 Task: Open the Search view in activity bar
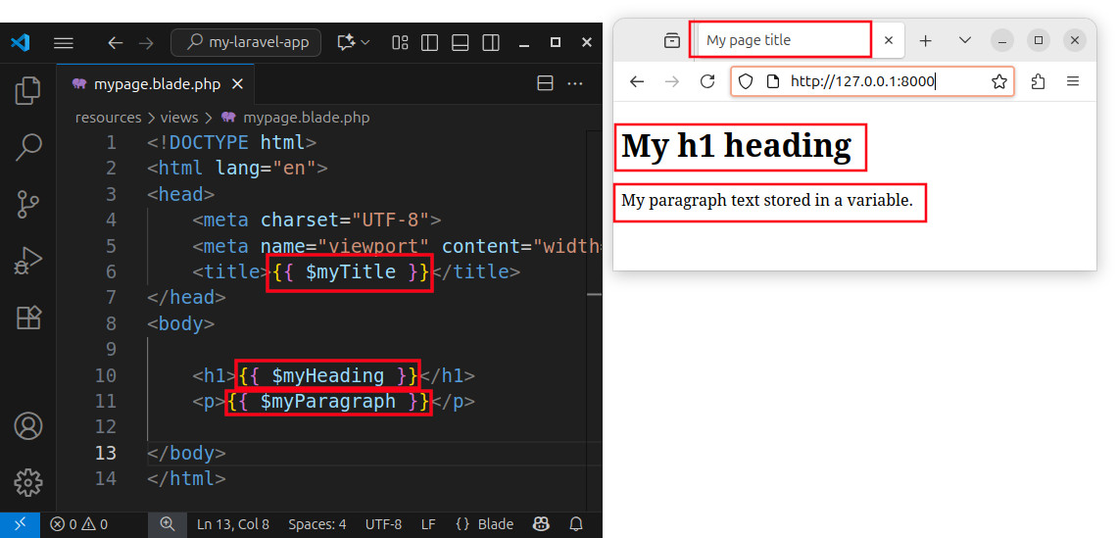27,146
